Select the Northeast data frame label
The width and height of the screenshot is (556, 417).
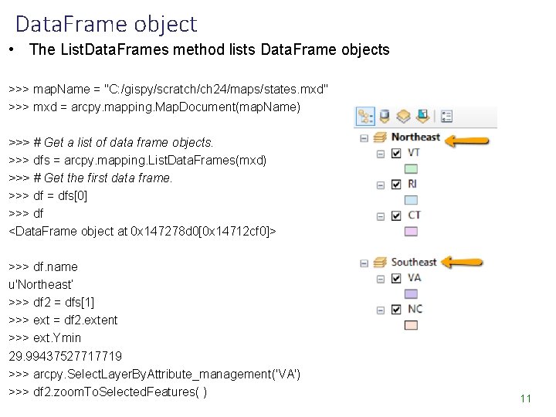point(415,137)
